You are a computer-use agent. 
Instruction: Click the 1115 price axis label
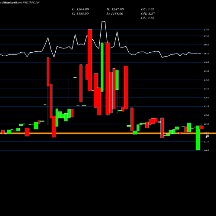pyautogui.click(x=206, y=142)
